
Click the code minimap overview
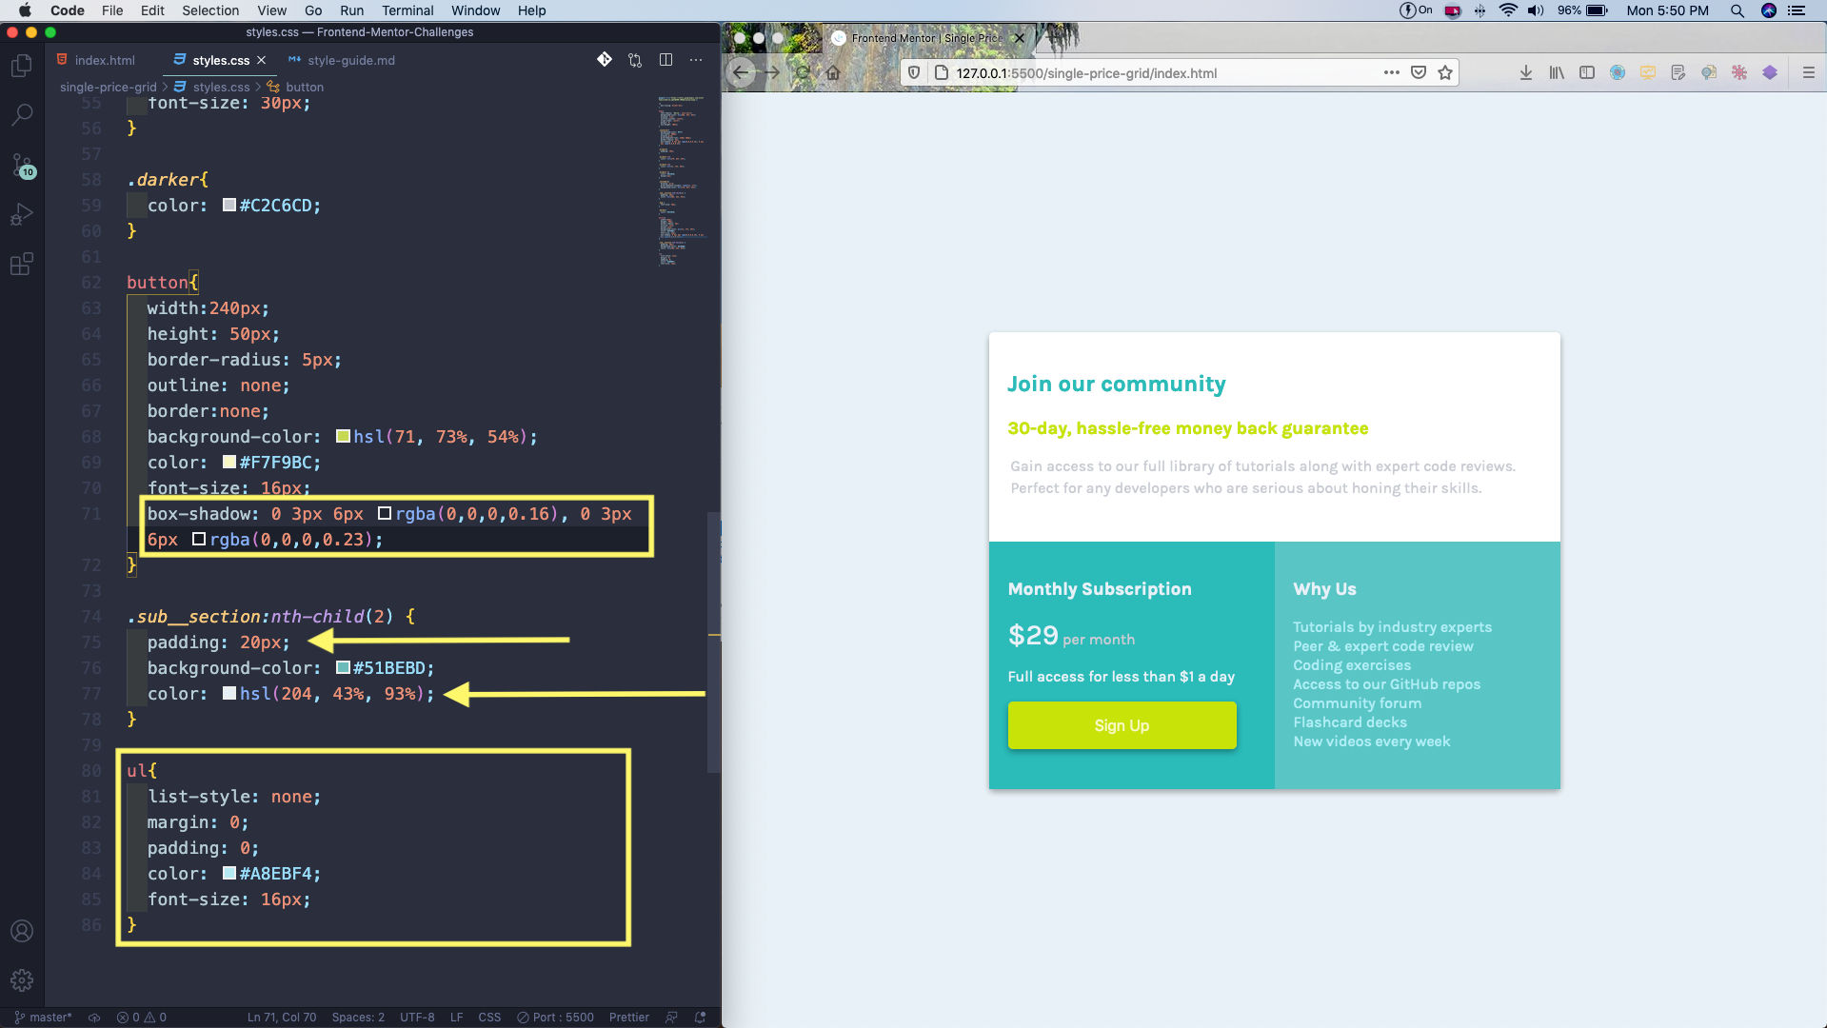[x=681, y=181]
